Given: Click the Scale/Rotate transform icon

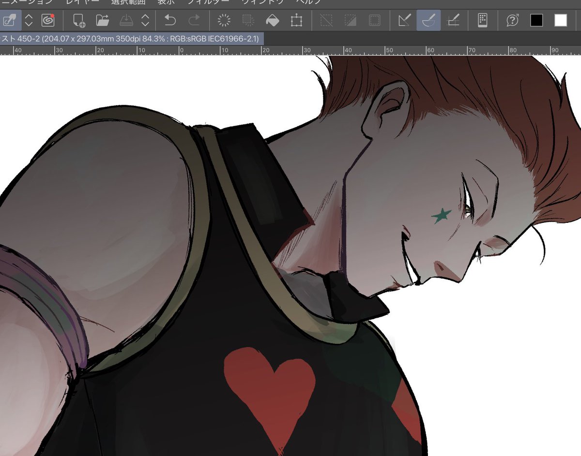Looking at the screenshot, I should [x=296, y=20].
